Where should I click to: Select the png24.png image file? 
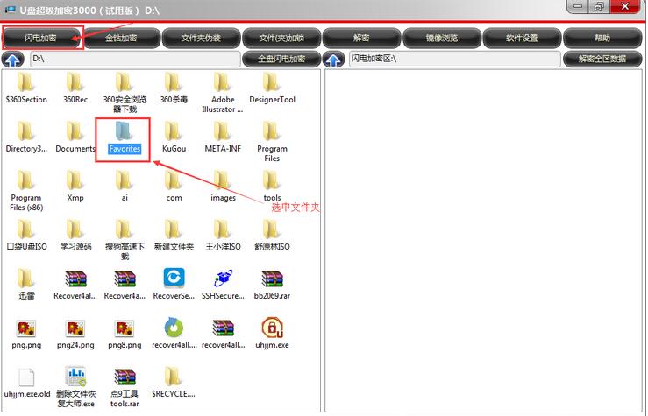tap(75, 328)
